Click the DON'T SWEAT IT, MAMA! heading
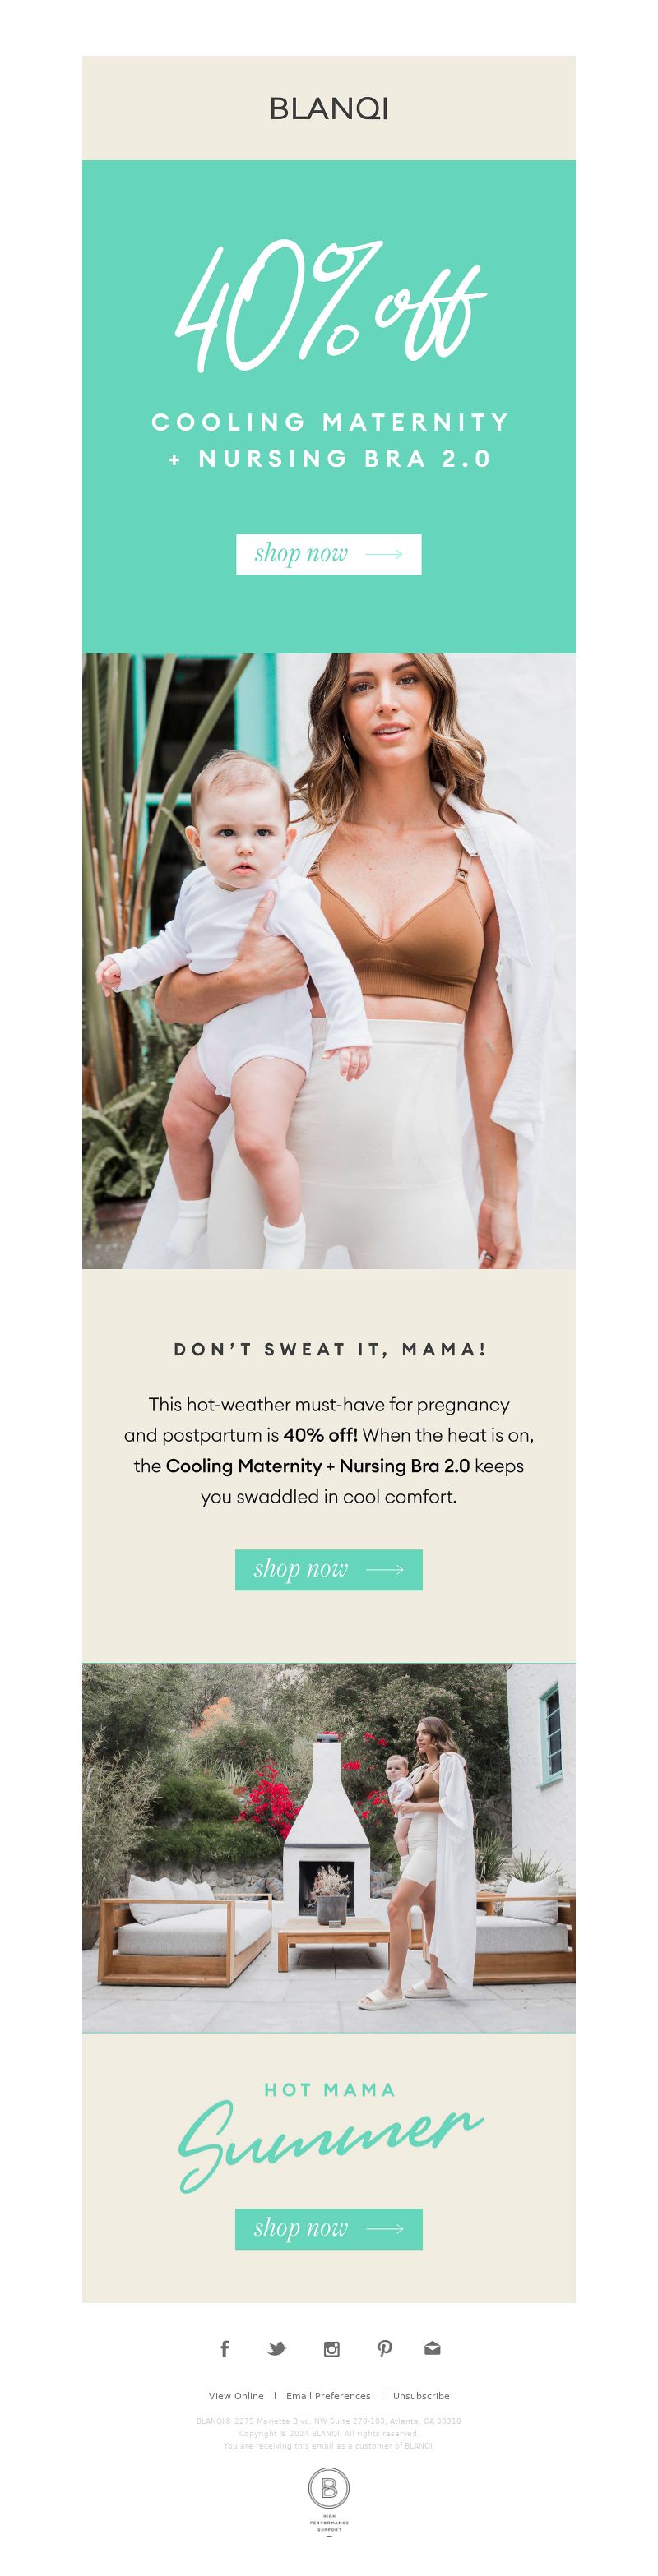The width and height of the screenshot is (658, 2576). pos(329,1349)
